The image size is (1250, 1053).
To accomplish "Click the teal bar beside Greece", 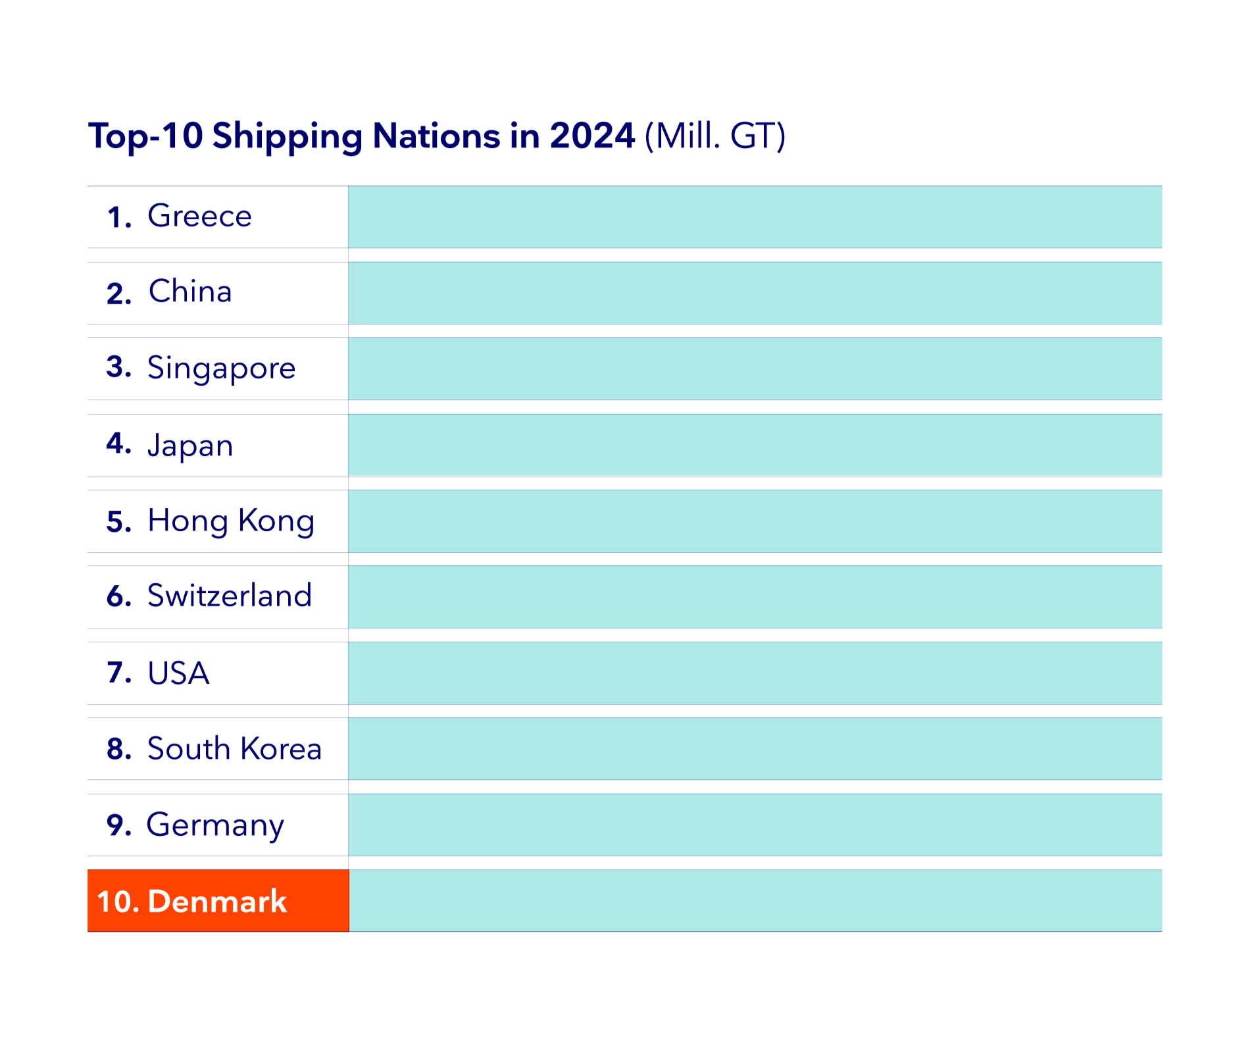I will click(755, 217).
